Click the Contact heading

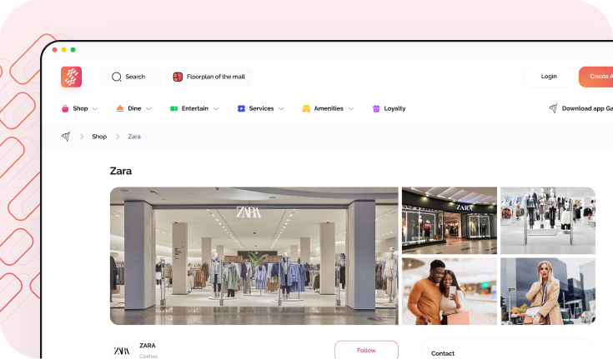(443, 353)
